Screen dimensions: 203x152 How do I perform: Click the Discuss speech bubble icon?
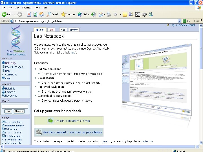[x=144, y=14]
